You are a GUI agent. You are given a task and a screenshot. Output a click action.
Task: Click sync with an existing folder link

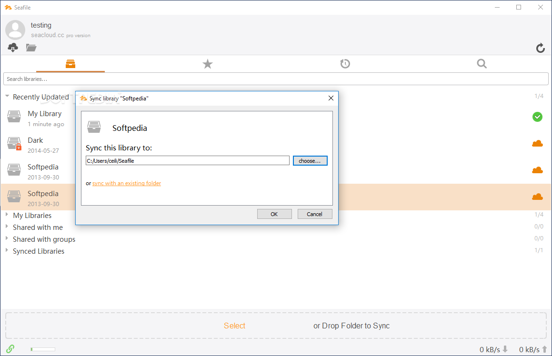[x=127, y=183]
